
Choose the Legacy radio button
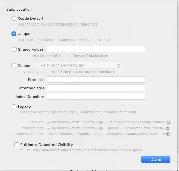click(x=14, y=107)
